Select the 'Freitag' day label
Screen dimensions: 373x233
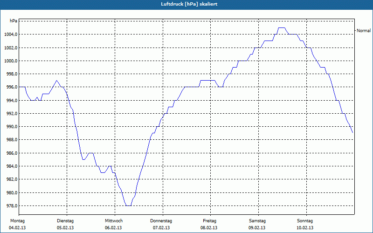209,221
